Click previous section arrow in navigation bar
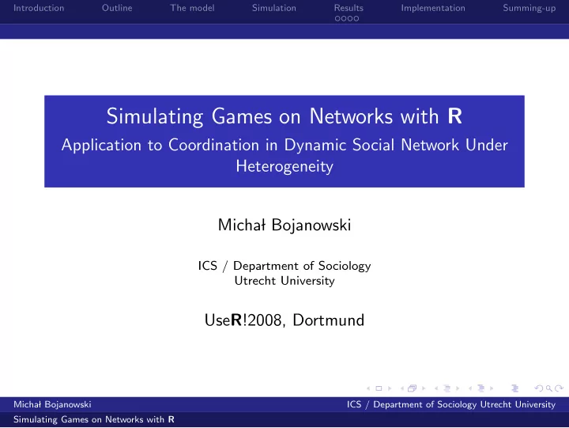 [x=470, y=388]
